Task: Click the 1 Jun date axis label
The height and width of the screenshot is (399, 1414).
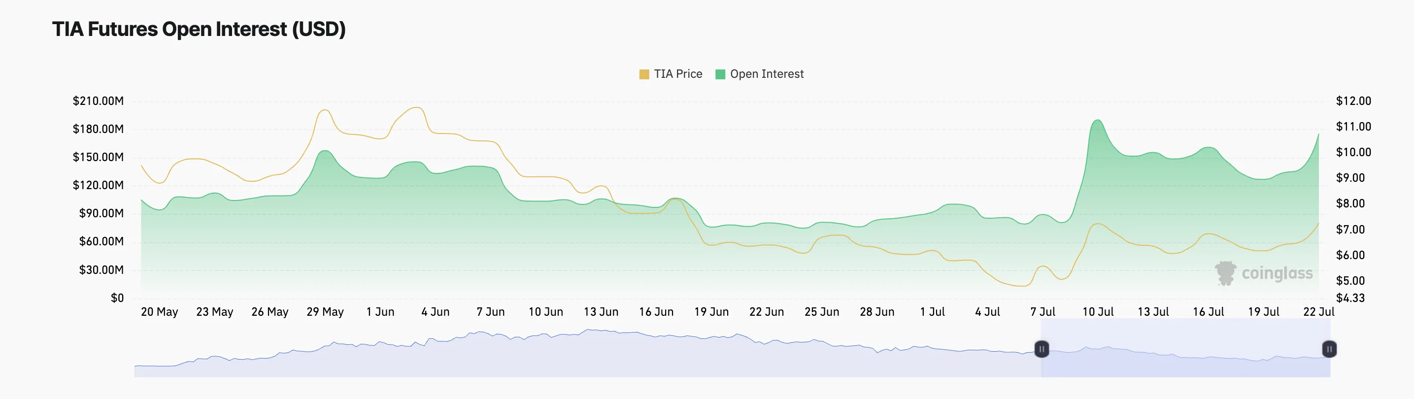Action: (x=380, y=312)
